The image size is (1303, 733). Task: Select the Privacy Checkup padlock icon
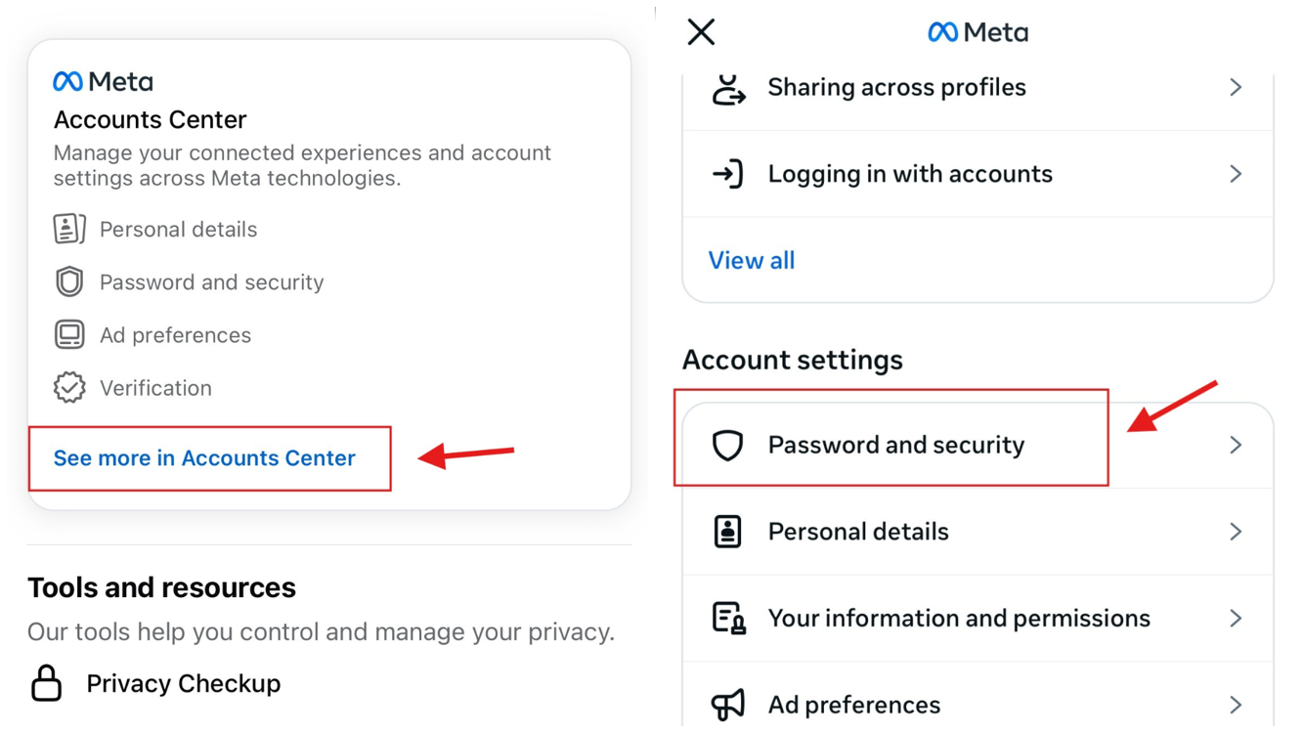click(46, 683)
